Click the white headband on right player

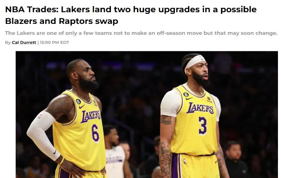[195, 62]
